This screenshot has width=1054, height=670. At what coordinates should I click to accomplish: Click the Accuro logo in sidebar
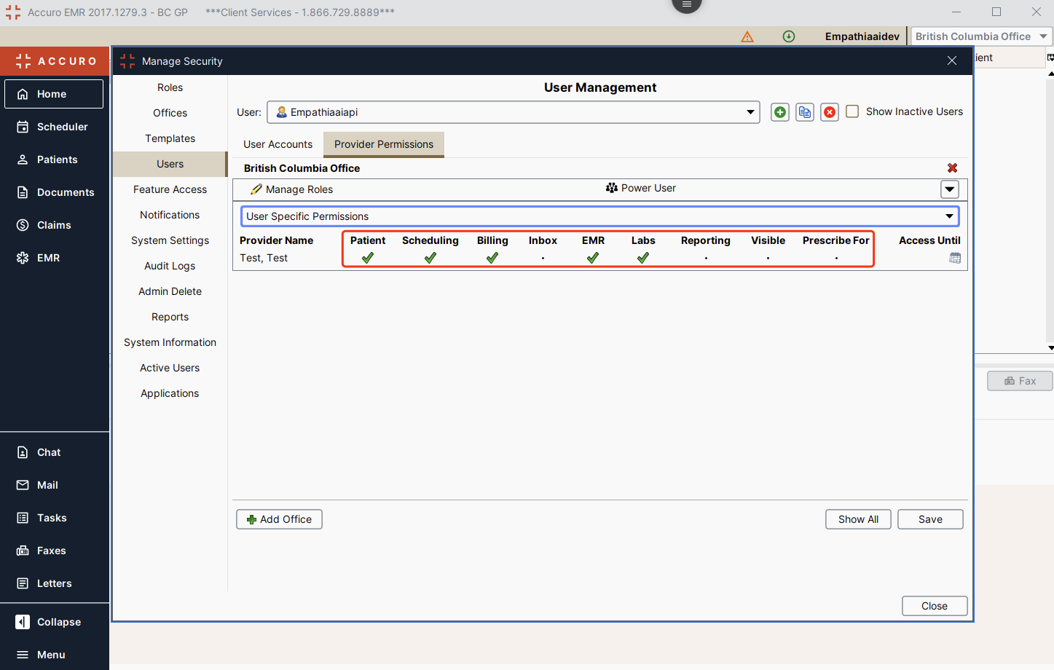click(55, 61)
